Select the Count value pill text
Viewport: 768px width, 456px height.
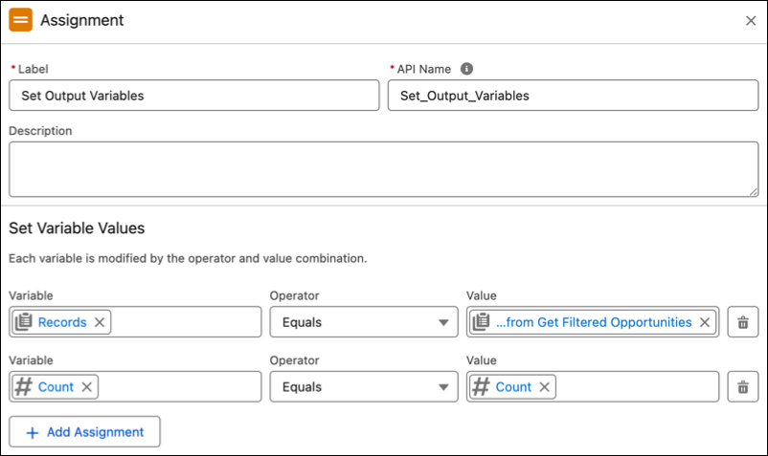coord(513,386)
